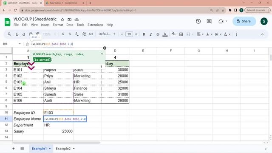Increase font size with plus button

136,34
